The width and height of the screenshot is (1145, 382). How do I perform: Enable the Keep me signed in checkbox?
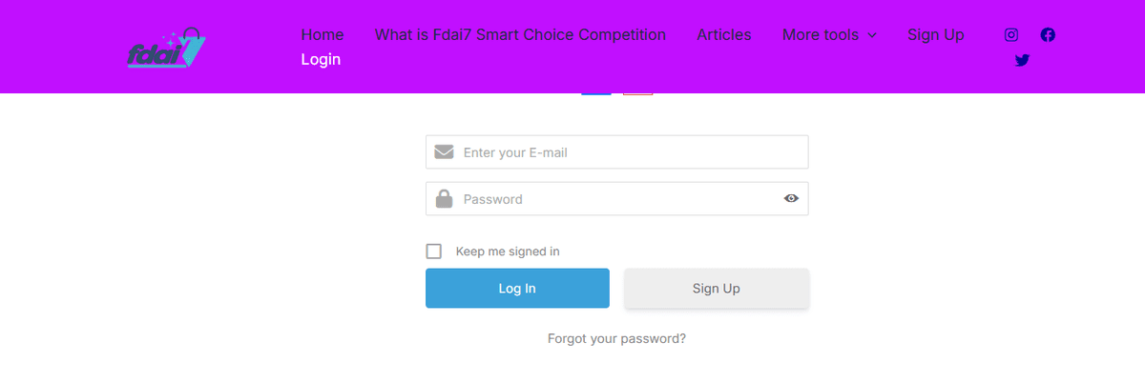pyautogui.click(x=434, y=251)
